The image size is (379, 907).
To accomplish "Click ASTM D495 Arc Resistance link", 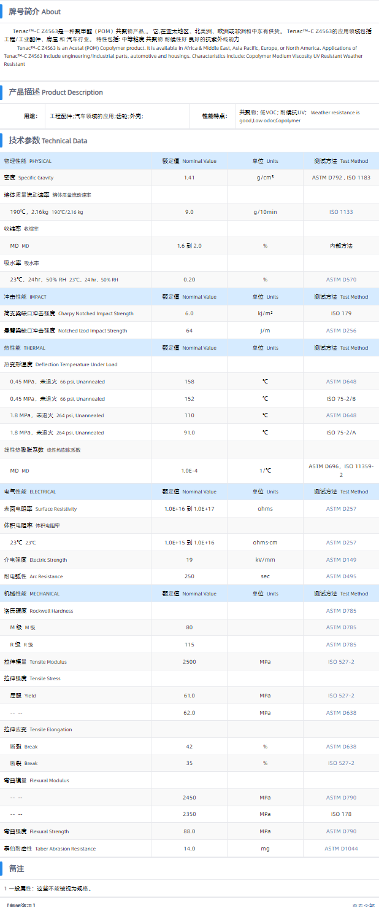I will (x=341, y=576).
